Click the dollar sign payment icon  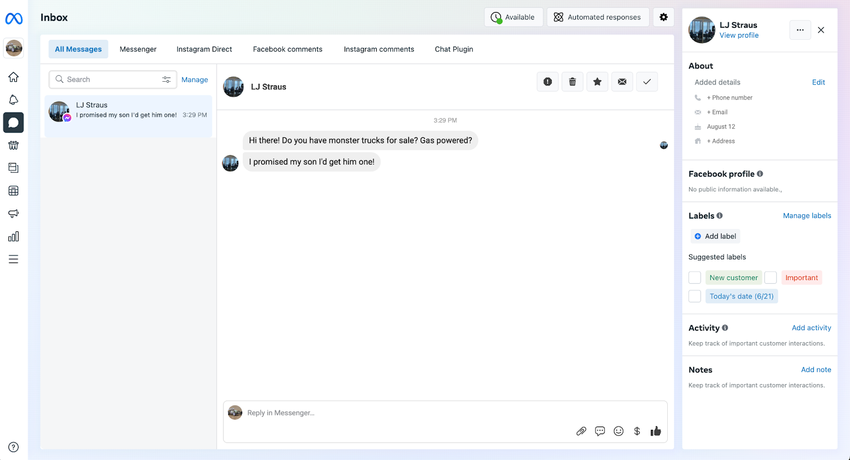click(x=637, y=431)
